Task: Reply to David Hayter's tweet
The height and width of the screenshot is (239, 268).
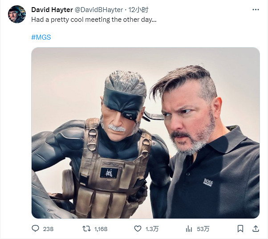Action: [36, 229]
